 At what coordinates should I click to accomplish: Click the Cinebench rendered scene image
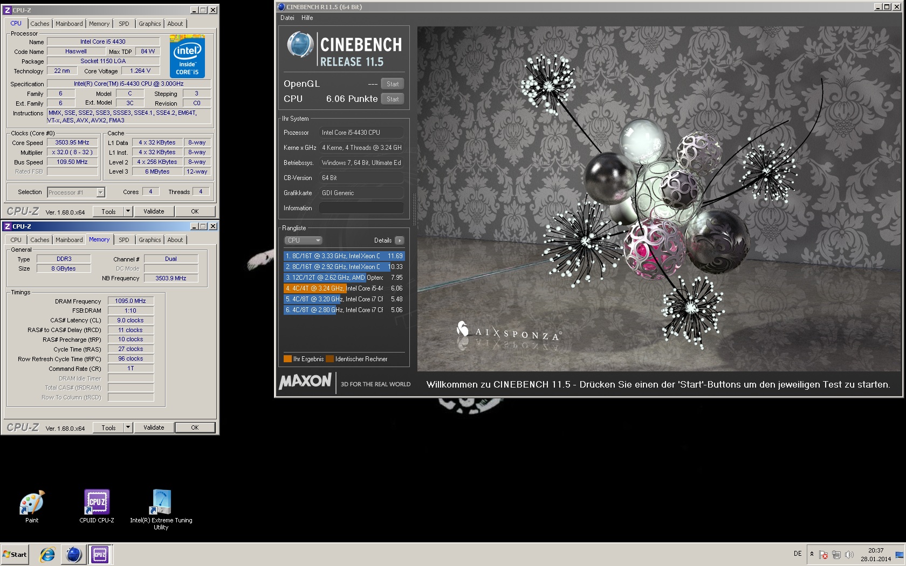click(658, 198)
